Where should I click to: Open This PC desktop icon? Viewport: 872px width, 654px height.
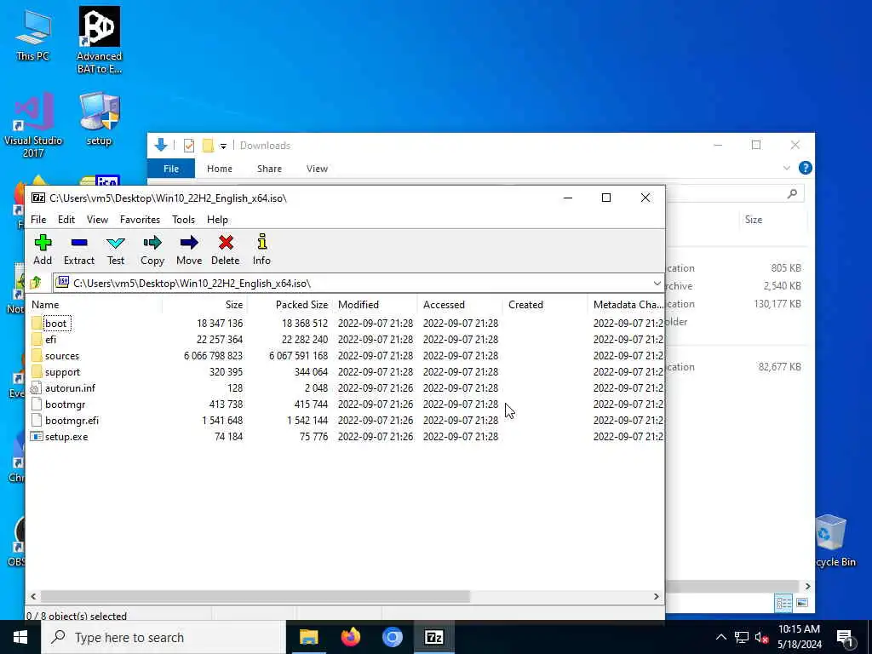pos(33,35)
